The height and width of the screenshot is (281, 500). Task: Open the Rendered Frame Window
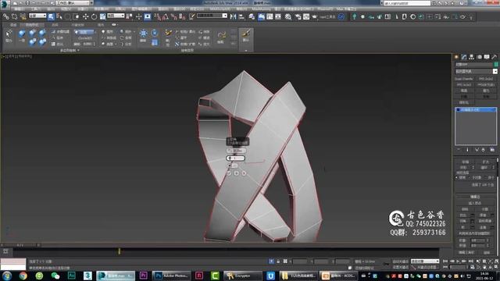306,16
